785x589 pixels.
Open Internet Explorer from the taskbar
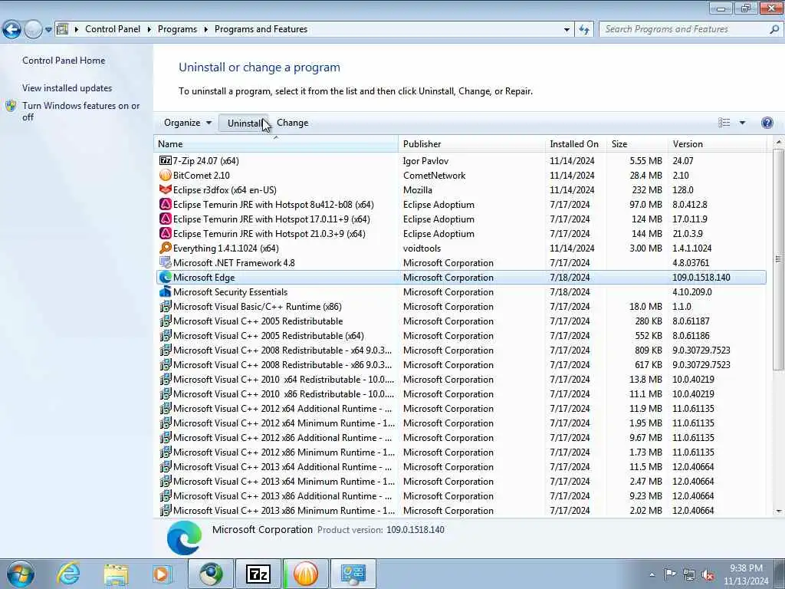tap(68, 574)
